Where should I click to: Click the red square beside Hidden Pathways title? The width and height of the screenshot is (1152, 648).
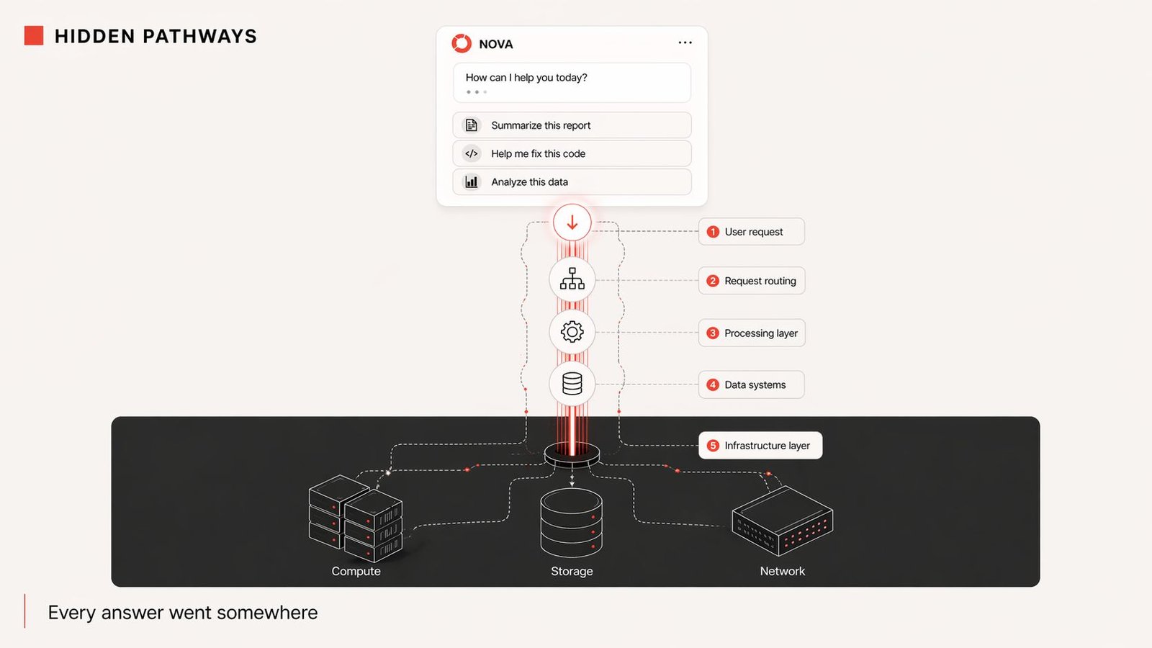(34, 36)
